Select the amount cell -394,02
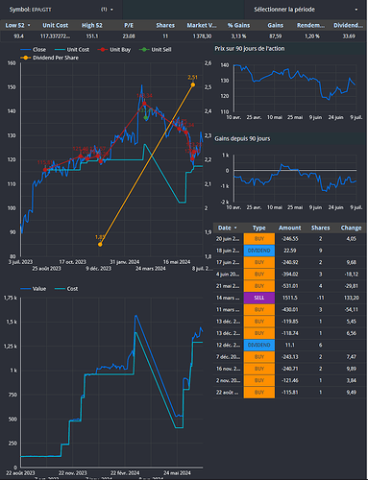The image size is (368, 480). click(290, 275)
